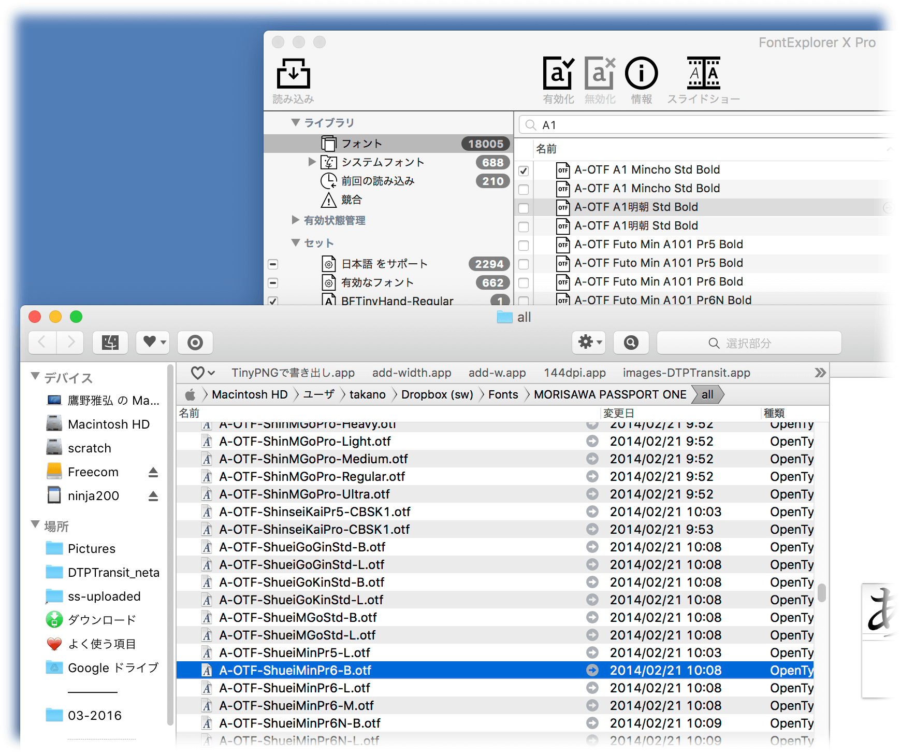Launch add-width.app from favorites bar

[412, 373]
